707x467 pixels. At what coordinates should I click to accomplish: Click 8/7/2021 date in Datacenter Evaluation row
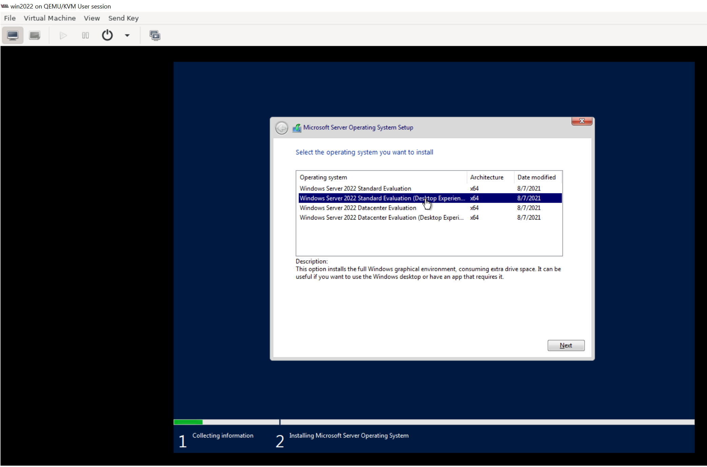coord(529,208)
